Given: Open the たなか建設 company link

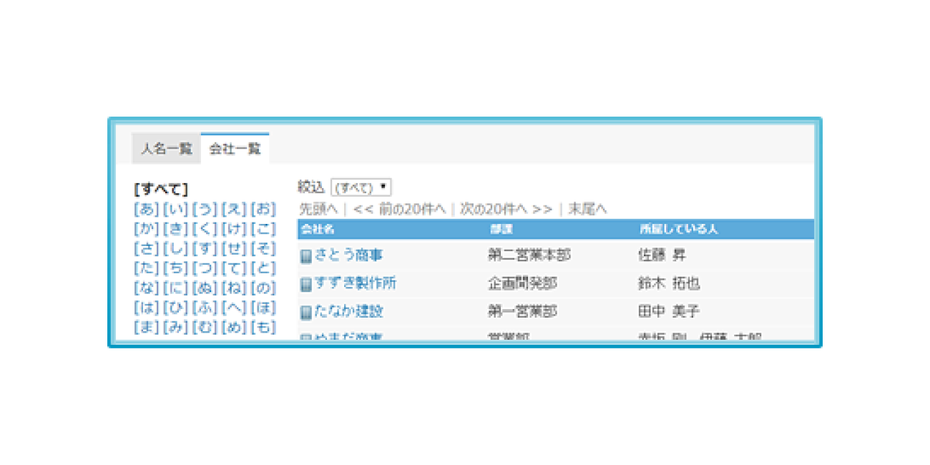Looking at the screenshot, I should tap(348, 311).
